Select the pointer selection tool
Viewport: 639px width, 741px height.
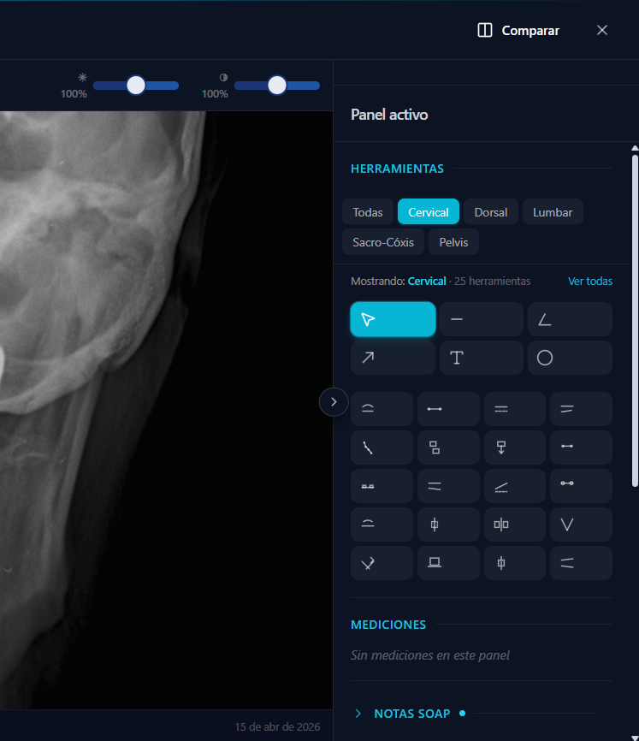pyautogui.click(x=393, y=319)
